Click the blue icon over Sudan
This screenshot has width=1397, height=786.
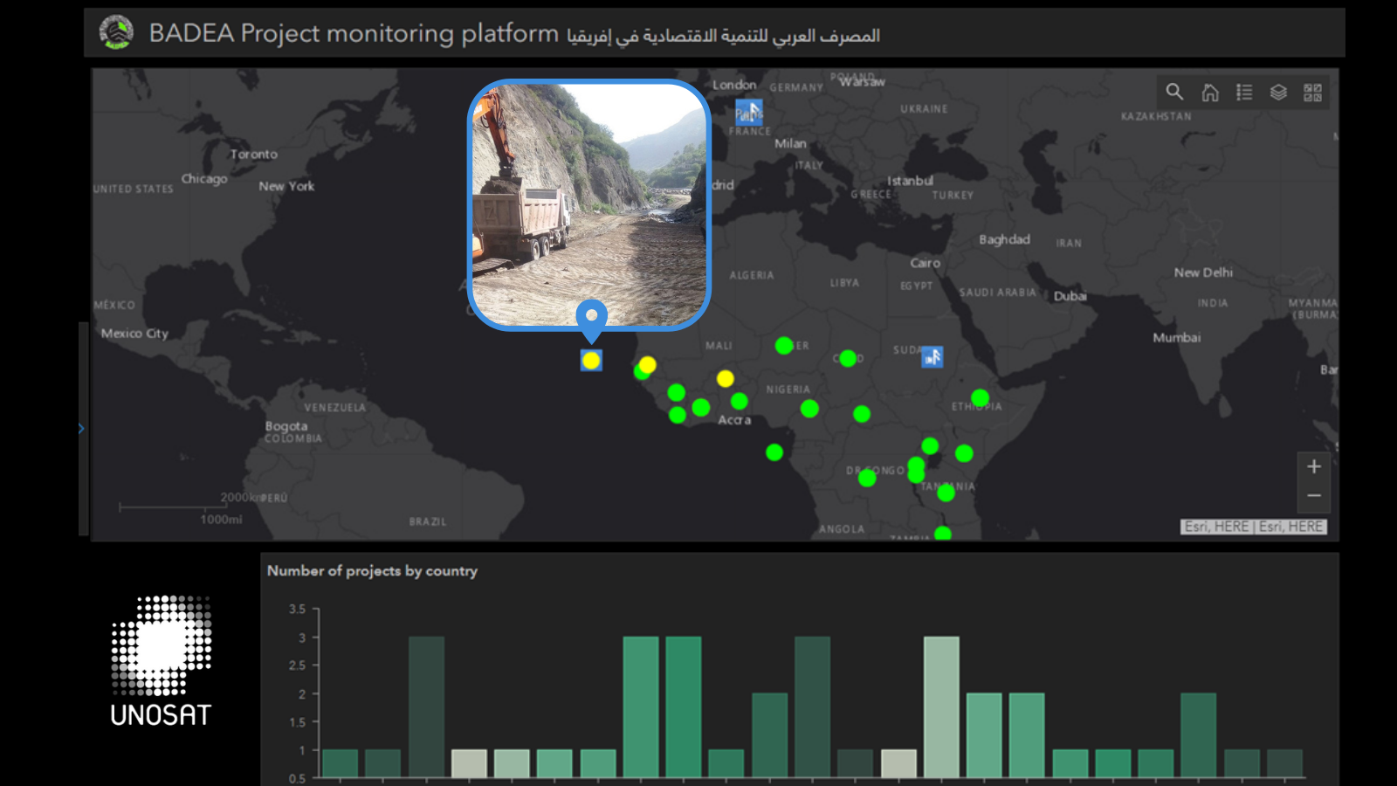pyautogui.click(x=932, y=357)
